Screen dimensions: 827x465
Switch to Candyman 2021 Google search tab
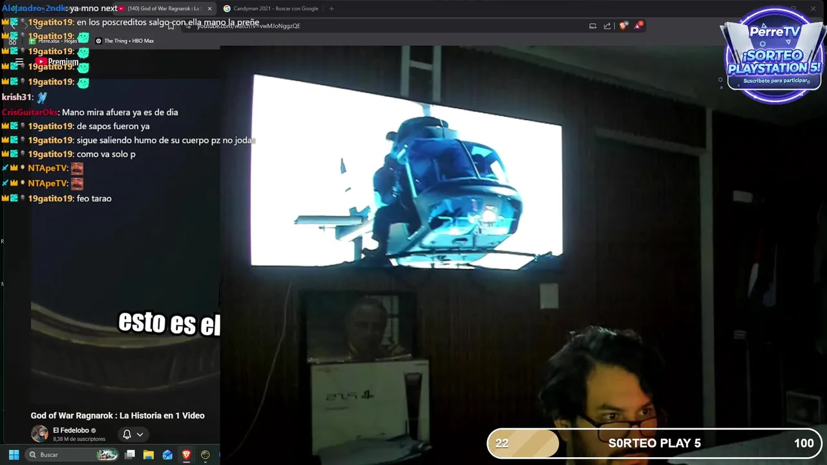point(271,8)
